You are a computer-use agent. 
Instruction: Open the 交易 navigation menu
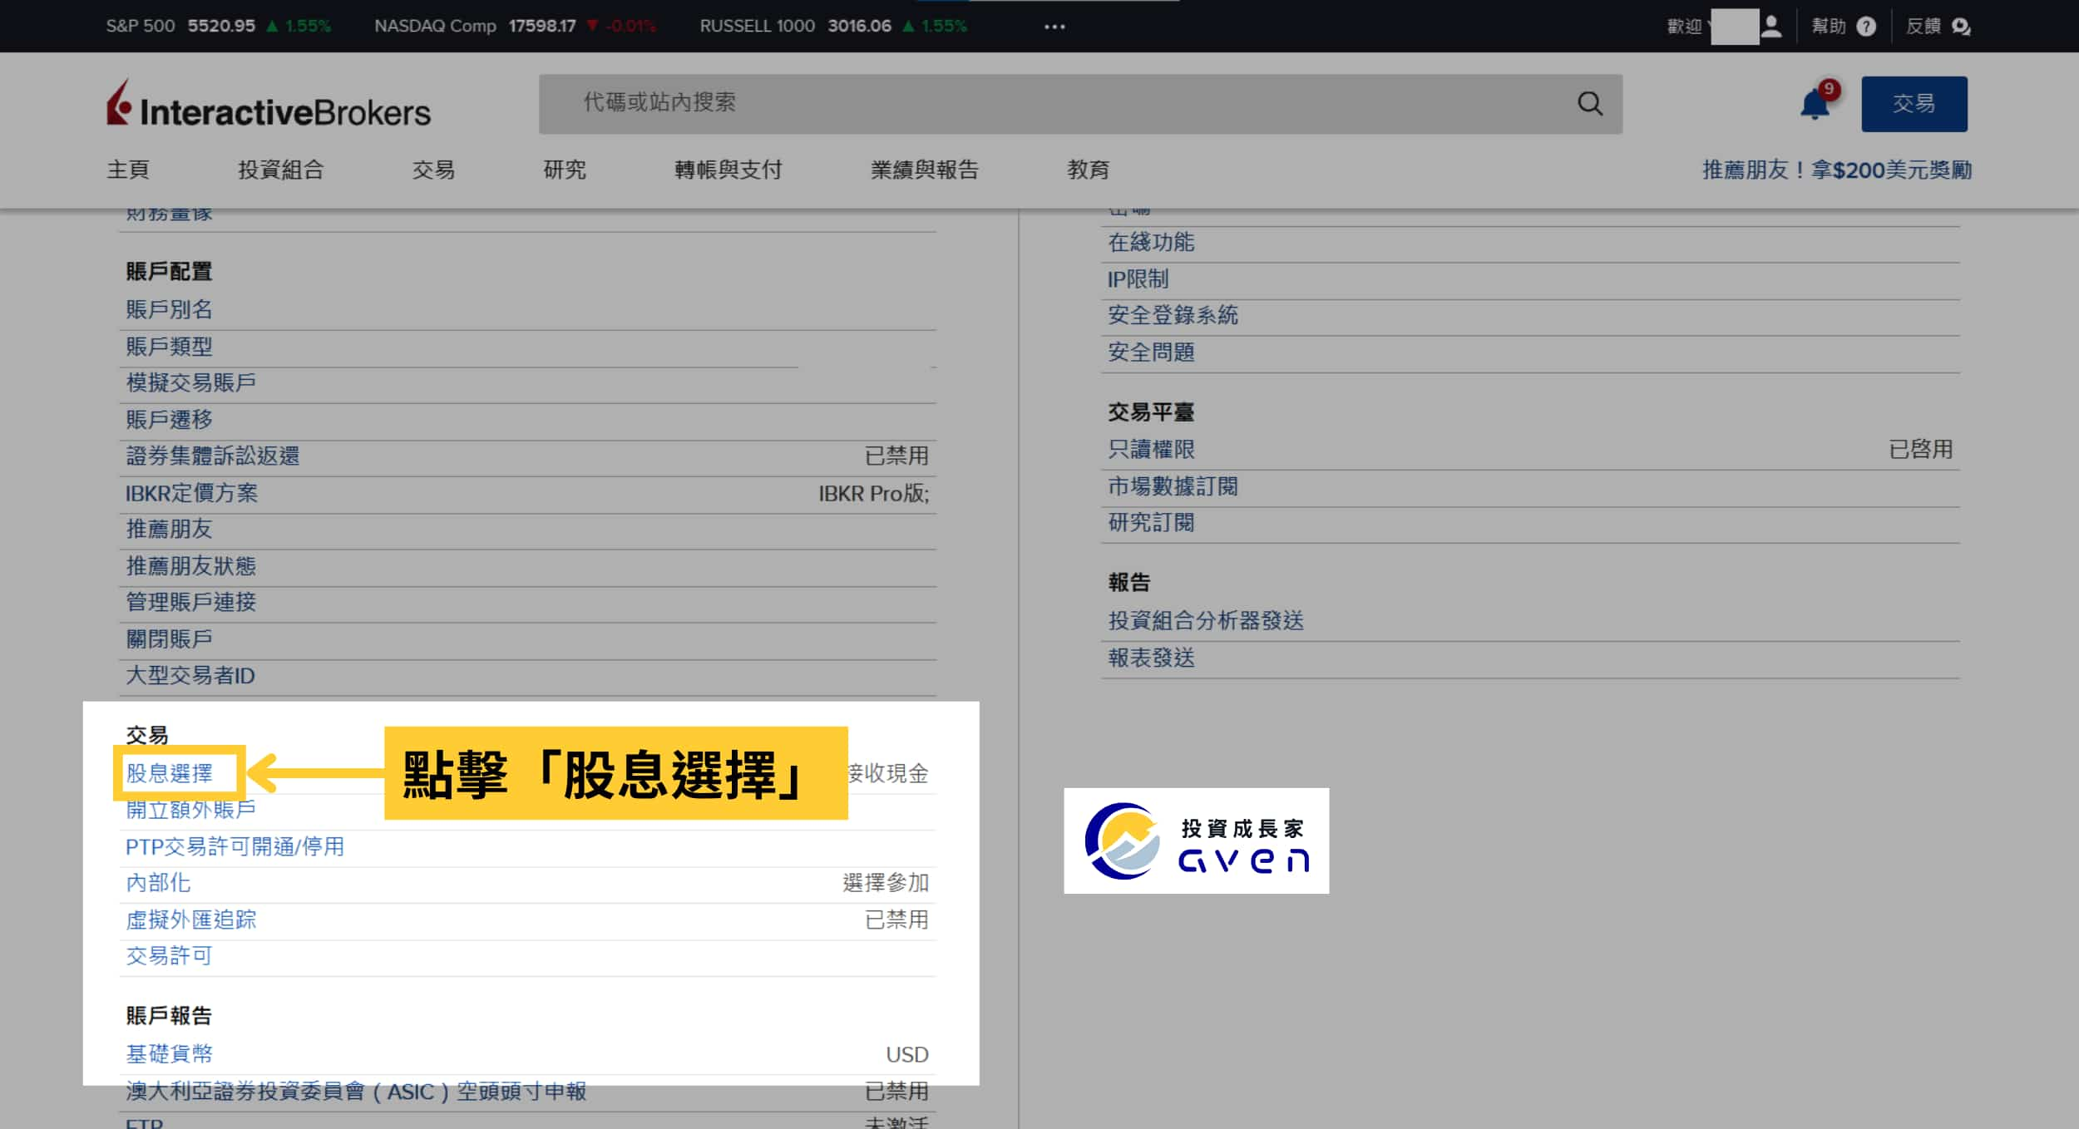[x=433, y=170]
